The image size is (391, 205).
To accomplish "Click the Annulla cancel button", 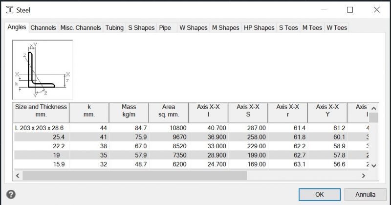I will 365,194.
